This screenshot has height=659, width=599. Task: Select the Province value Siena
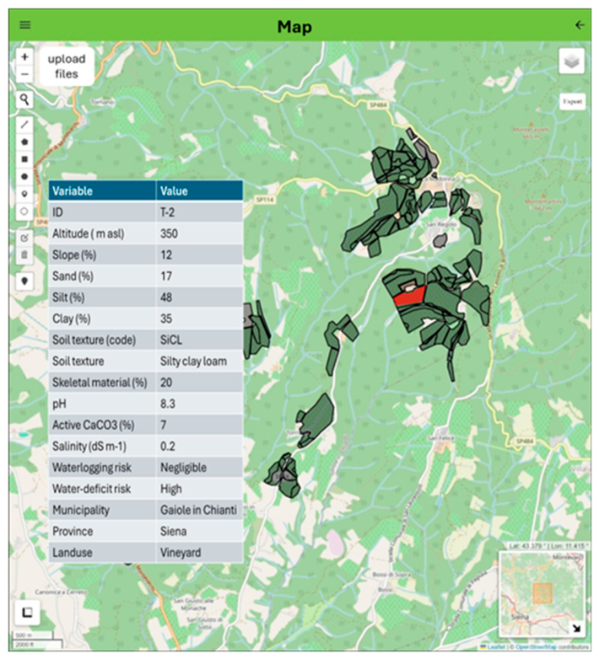pyautogui.click(x=173, y=531)
